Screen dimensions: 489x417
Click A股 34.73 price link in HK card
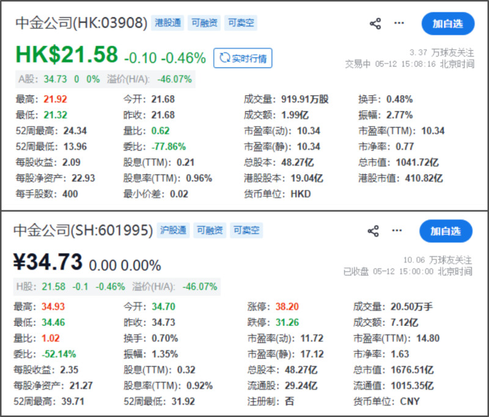(55, 79)
